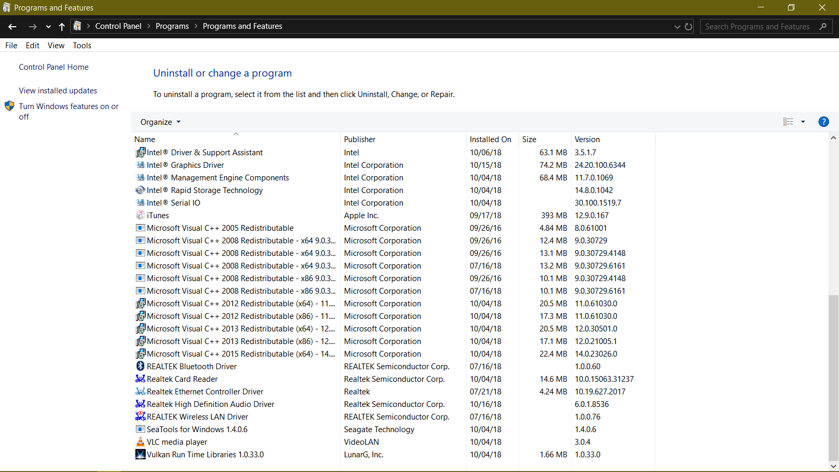Viewport: 839px width, 472px height.
Task: Click the Visual C++ 2015 Redistributable icon
Action: tap(141, 354)
